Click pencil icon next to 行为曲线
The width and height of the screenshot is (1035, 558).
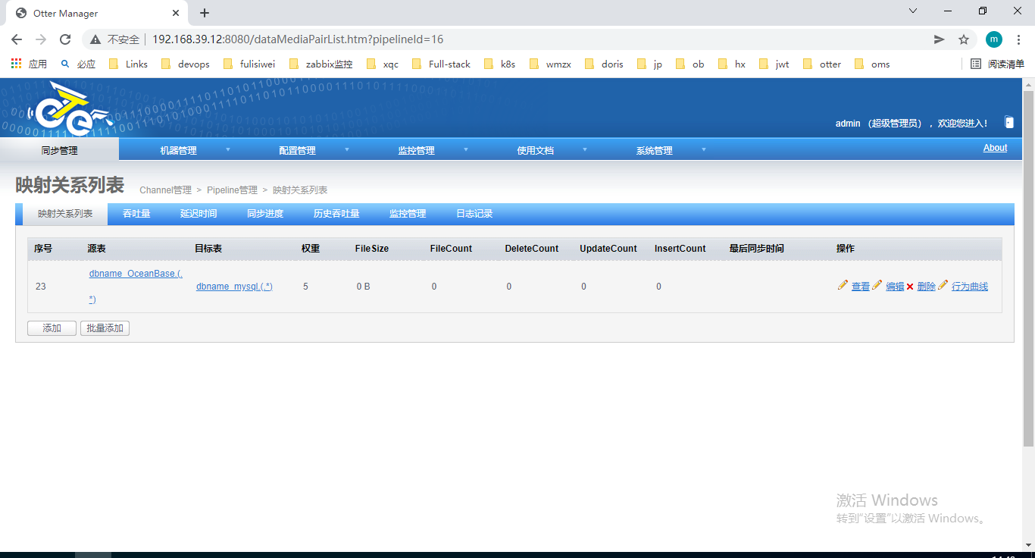(943, 285)
